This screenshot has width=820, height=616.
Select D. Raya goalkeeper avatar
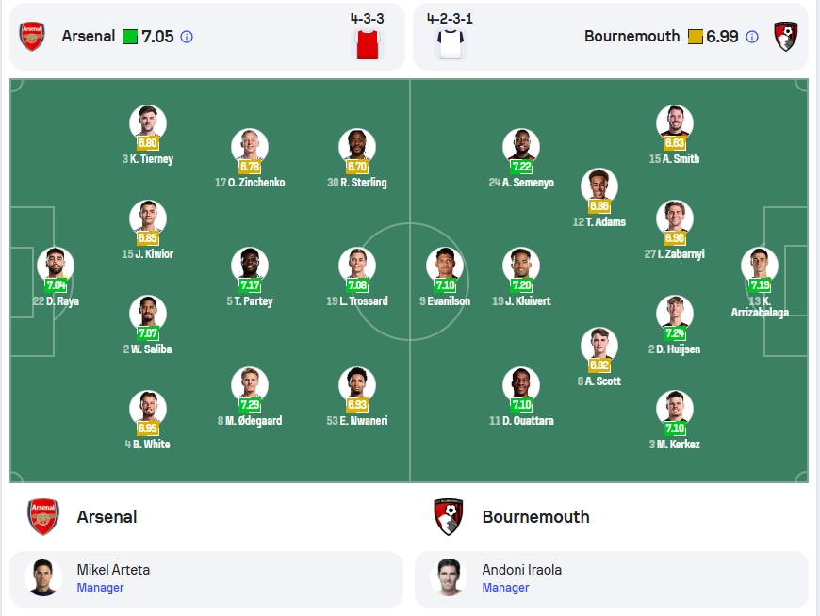tap(56, 266)
